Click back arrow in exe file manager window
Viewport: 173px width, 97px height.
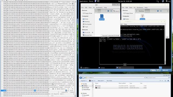click(x=108, y=11)
